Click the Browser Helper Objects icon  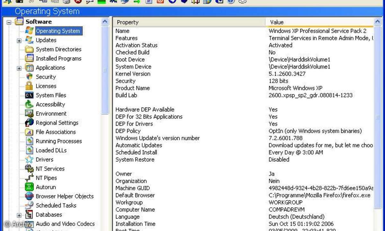[29, 196]
